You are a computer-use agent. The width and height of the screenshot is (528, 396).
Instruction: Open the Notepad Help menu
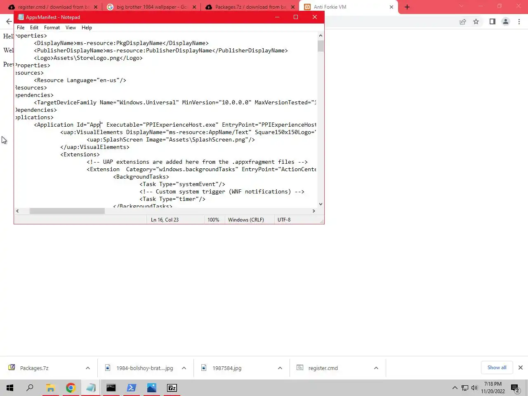point(87,28)
